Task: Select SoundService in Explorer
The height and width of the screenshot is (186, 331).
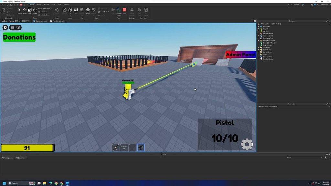Action: pyautogui.click(x=267, y=57)
